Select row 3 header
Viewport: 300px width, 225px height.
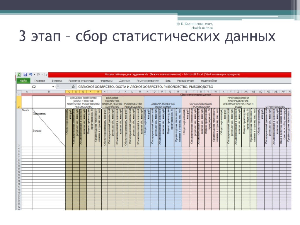(x=19, y=128)
